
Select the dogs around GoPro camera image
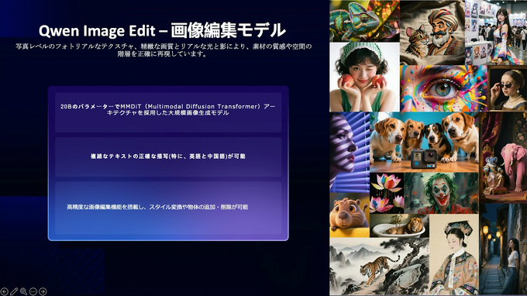click(x=424, y=143)
